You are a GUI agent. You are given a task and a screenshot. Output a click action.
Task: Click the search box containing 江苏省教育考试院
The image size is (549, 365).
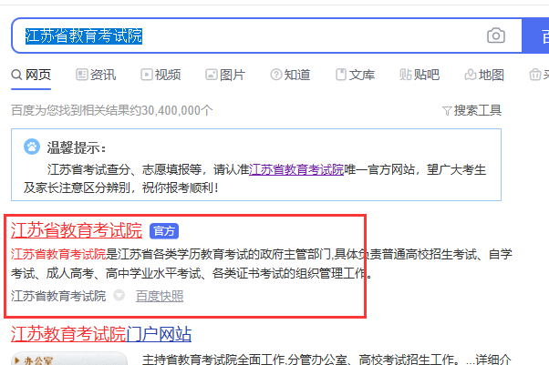point(266,35)
